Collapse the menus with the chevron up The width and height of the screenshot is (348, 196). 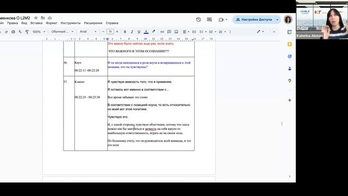pyautogui.click(x=274, y=32)
